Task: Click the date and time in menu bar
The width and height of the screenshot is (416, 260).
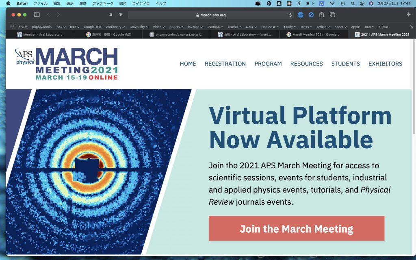Action: 394,3
